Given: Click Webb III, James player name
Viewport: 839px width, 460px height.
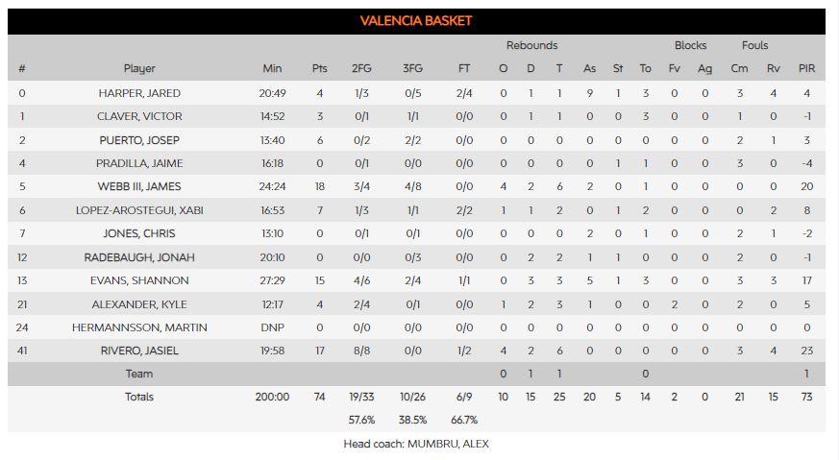Looking at the screenshot, I should coord(139,186).
